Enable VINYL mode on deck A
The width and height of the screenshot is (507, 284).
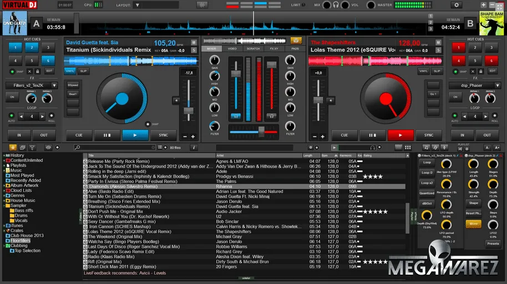tap(70, 71)
